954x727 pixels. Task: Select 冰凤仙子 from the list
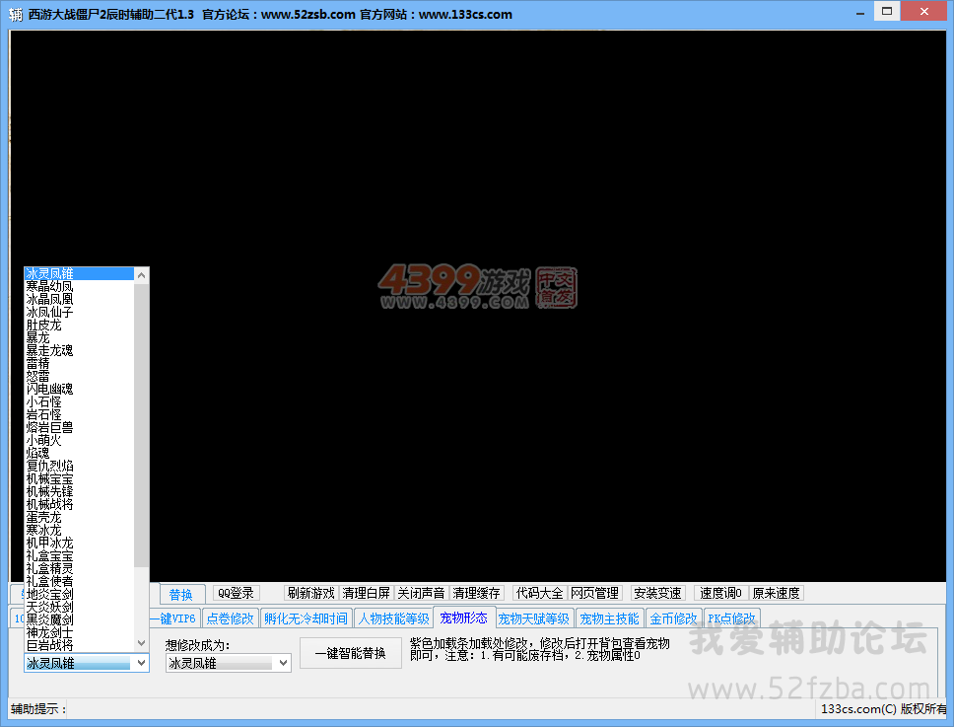click(79, 312)
